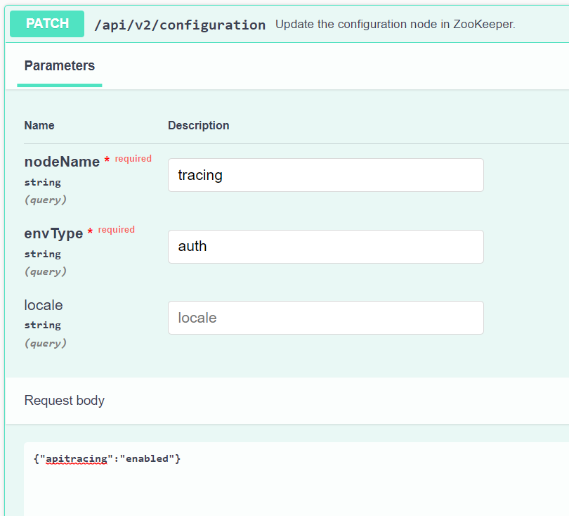Focus the envType field containing 'auth'
569x516 pixels.
click(325, 247)
